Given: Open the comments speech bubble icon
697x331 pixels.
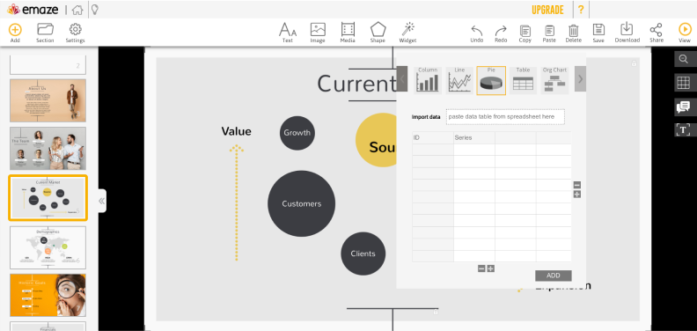Looking at the screenshot, I should point(684,107).
